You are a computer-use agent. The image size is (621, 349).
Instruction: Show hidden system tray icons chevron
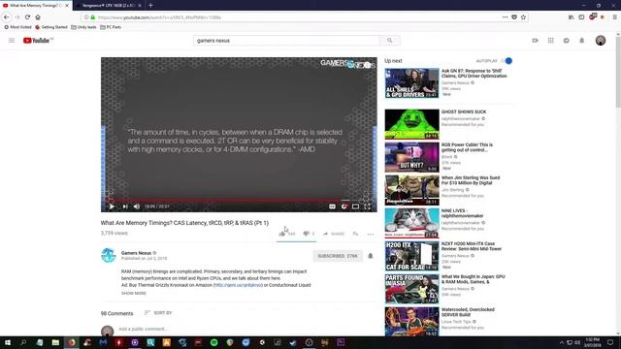coord(561,342)
